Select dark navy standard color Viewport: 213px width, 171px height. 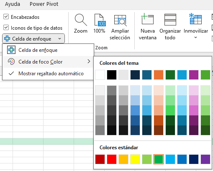pos(194,159)
